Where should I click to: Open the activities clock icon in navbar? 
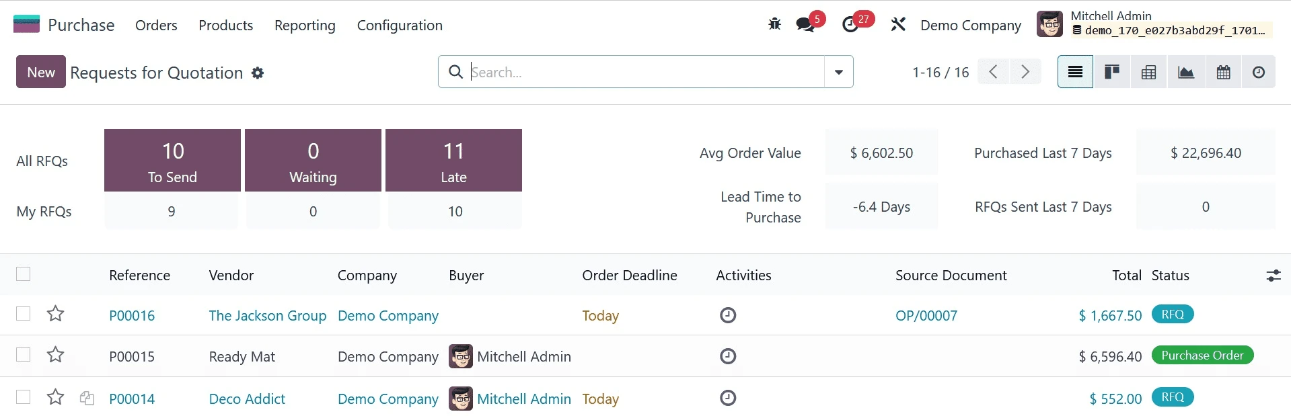pos(850,25)
